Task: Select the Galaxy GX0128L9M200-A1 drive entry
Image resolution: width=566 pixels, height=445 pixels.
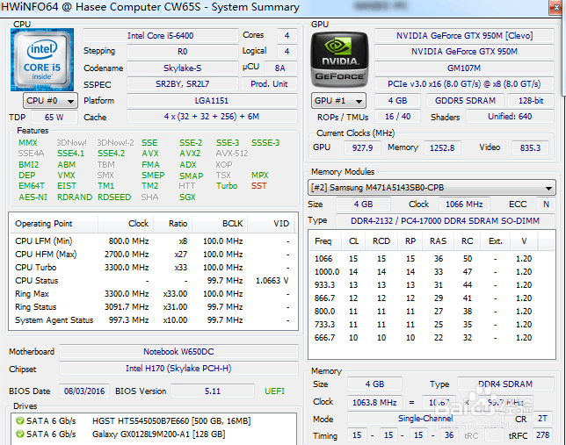Action: tap(154, 434)
